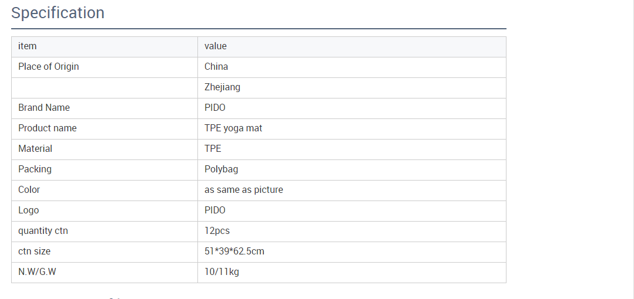The height and width of the screenshot is (299, 634).
Task: Select the "item" column header cell
Action: click(x=28, y=46)
